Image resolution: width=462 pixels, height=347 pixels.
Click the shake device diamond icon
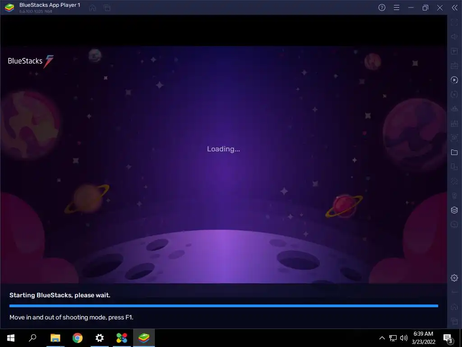click(454, 181)
